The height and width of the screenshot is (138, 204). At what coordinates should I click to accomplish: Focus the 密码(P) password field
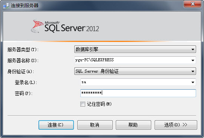click(x=138, y=93)
